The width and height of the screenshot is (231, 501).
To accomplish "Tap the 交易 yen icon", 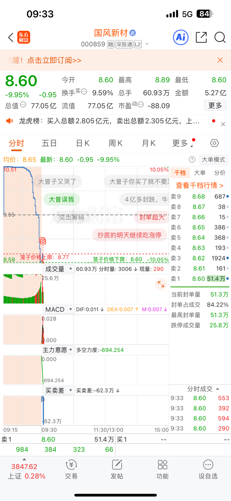I will click(71, 465).
